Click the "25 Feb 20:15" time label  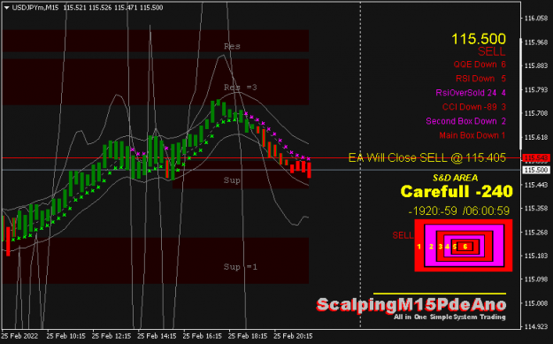click(x=293, y=336)
